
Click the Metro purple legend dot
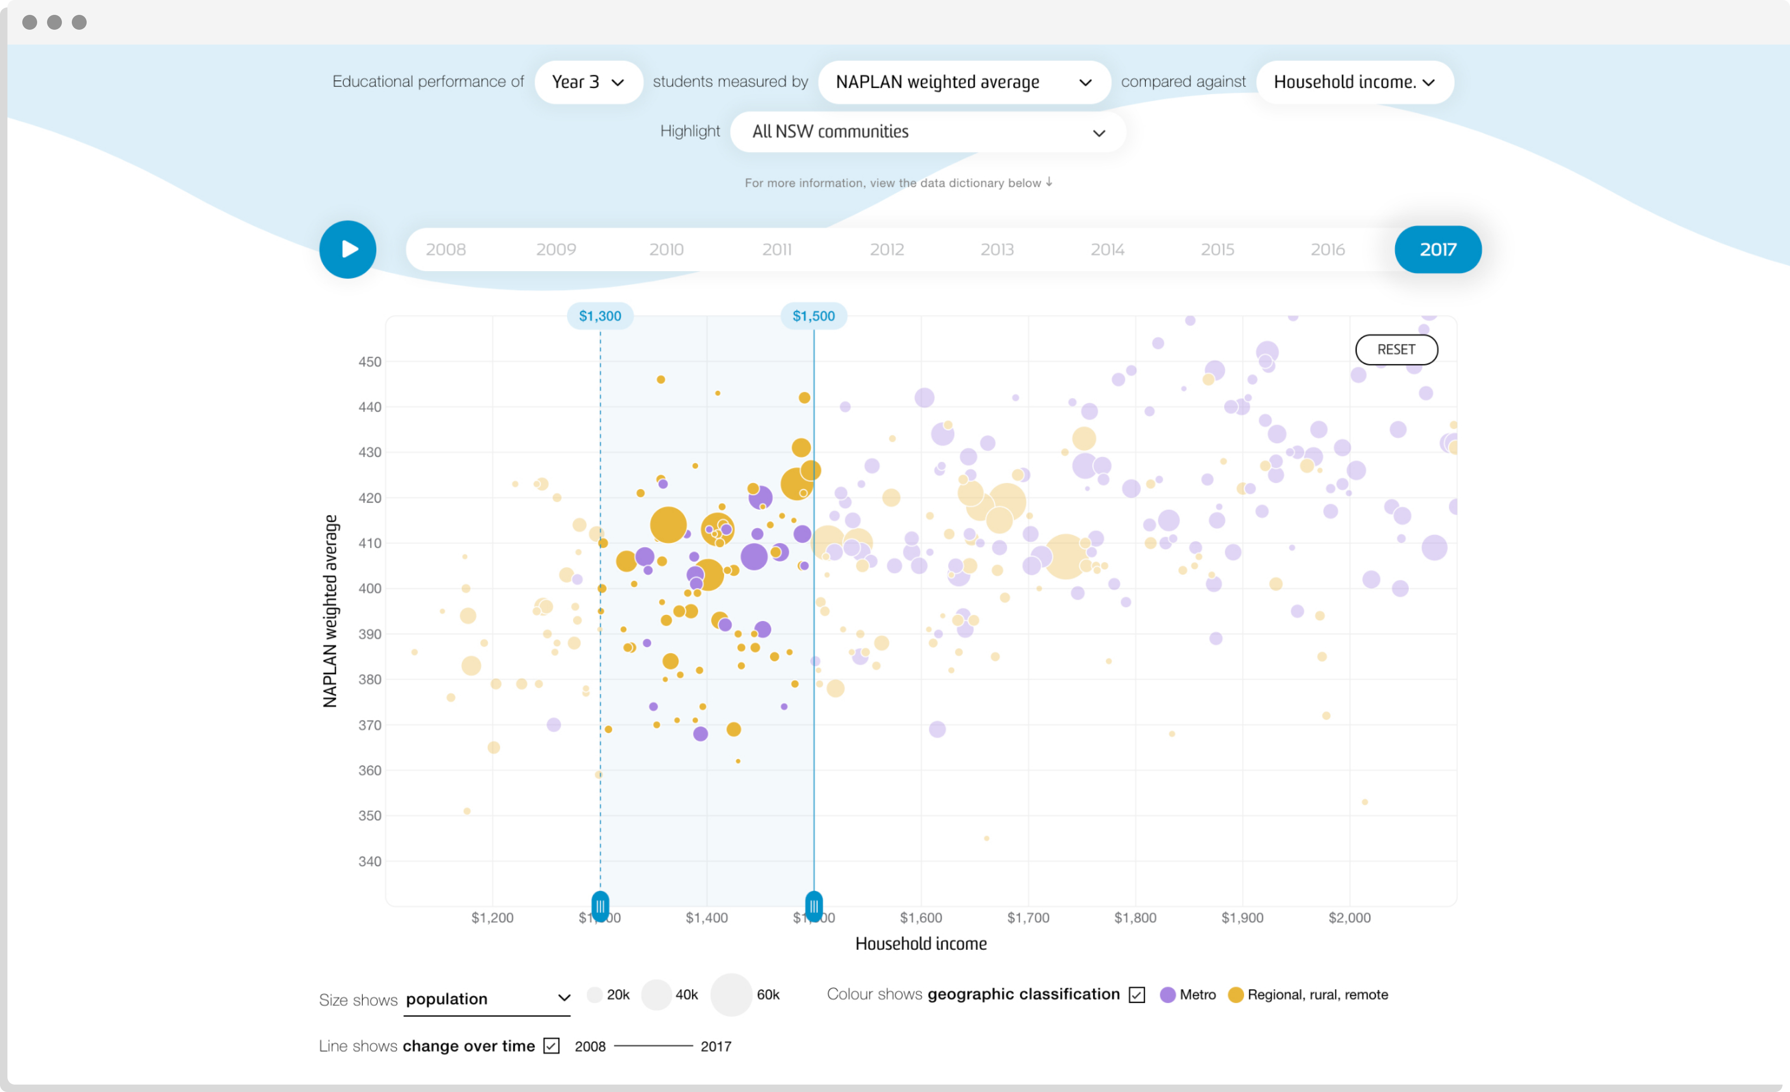coord(1167,995)
